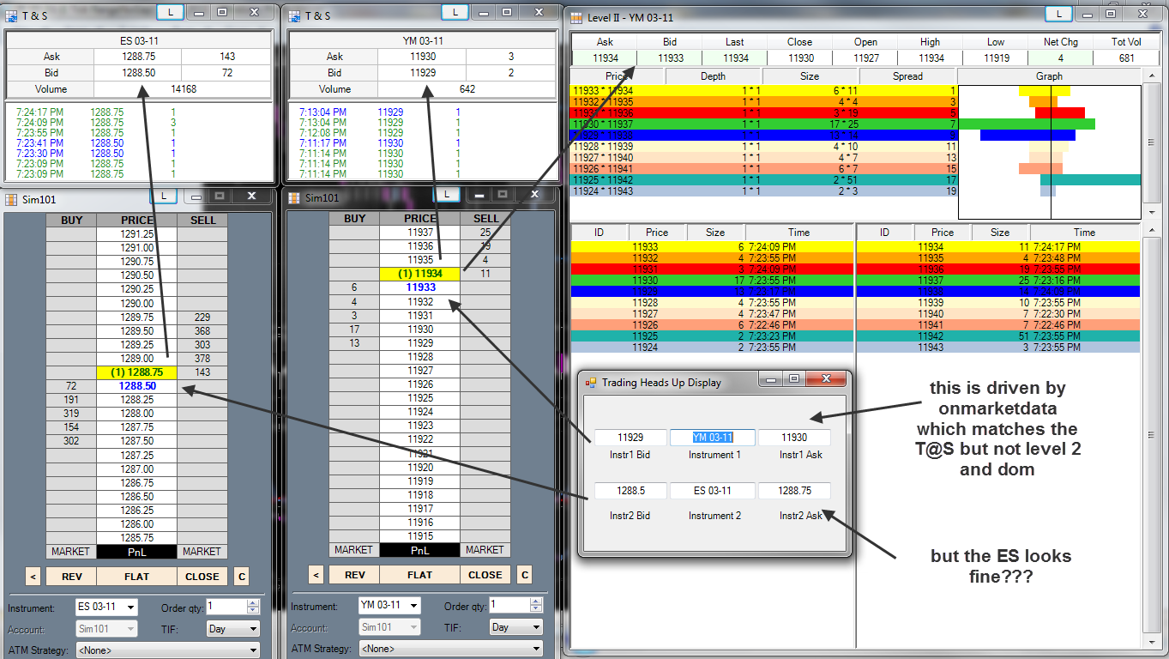Click the FLAT button in ES panel
1169x659 pixels.
pyautogui.click(x=136, y=577)
